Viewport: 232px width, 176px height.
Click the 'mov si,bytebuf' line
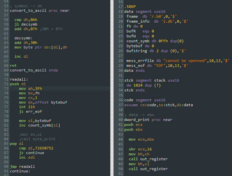pyautogui.click(x=35, y=121)
